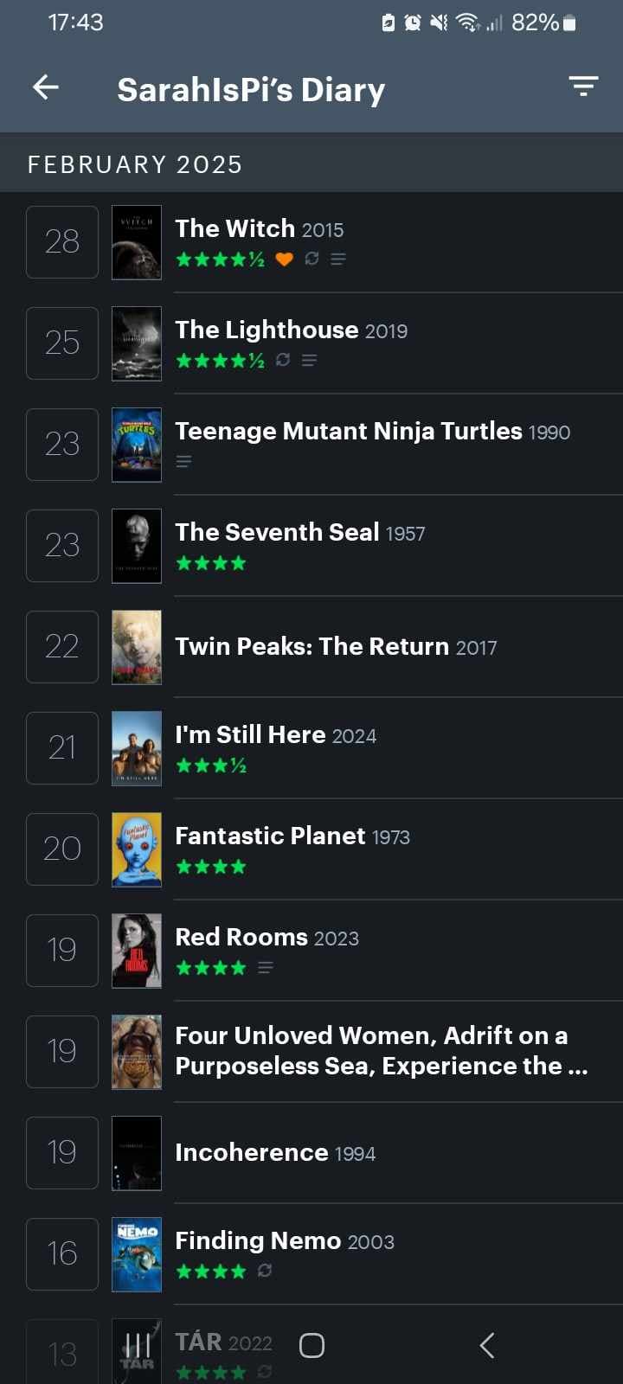Select the Twin Peaks: The Return entry
Screen dimensions: 623x1384
tap(336, 646)
